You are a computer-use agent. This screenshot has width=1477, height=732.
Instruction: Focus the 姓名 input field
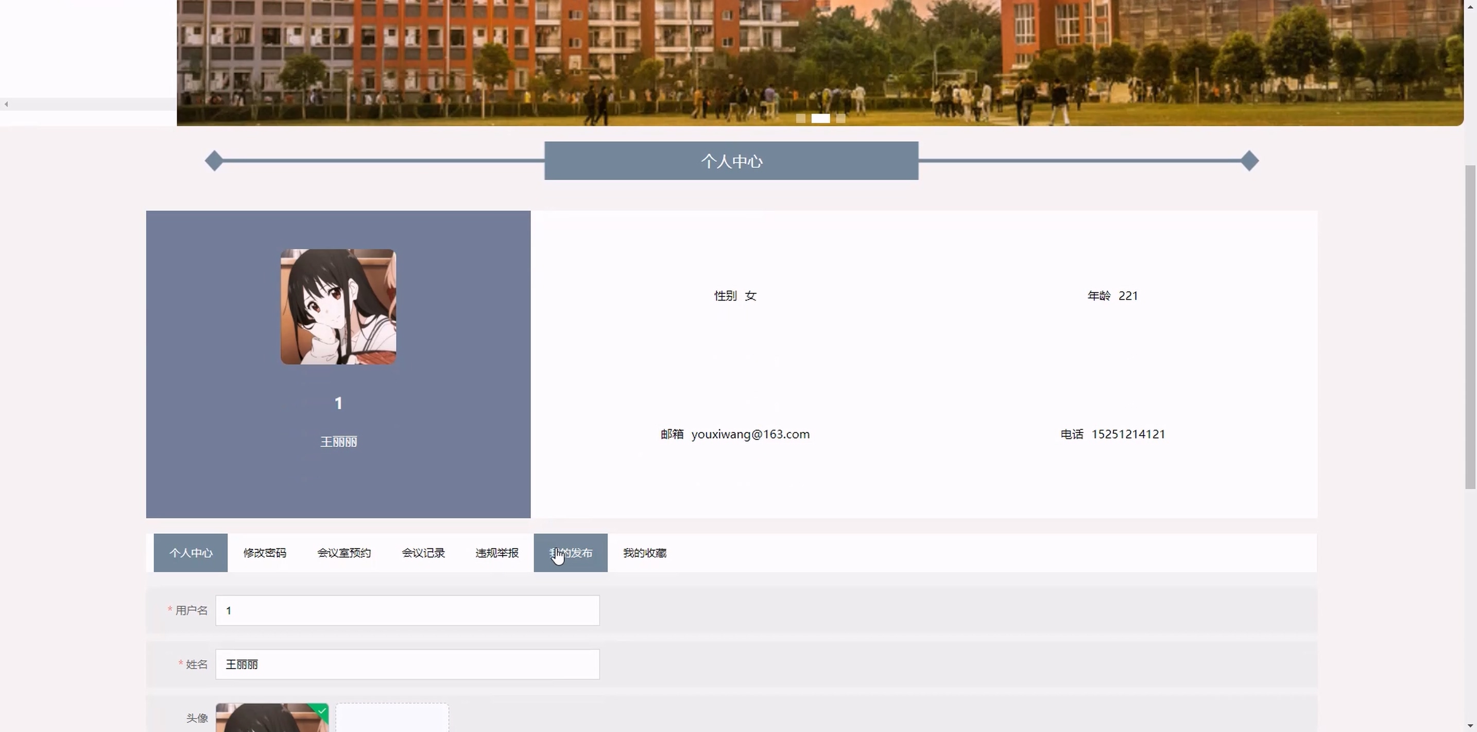(x=407, y=665)
